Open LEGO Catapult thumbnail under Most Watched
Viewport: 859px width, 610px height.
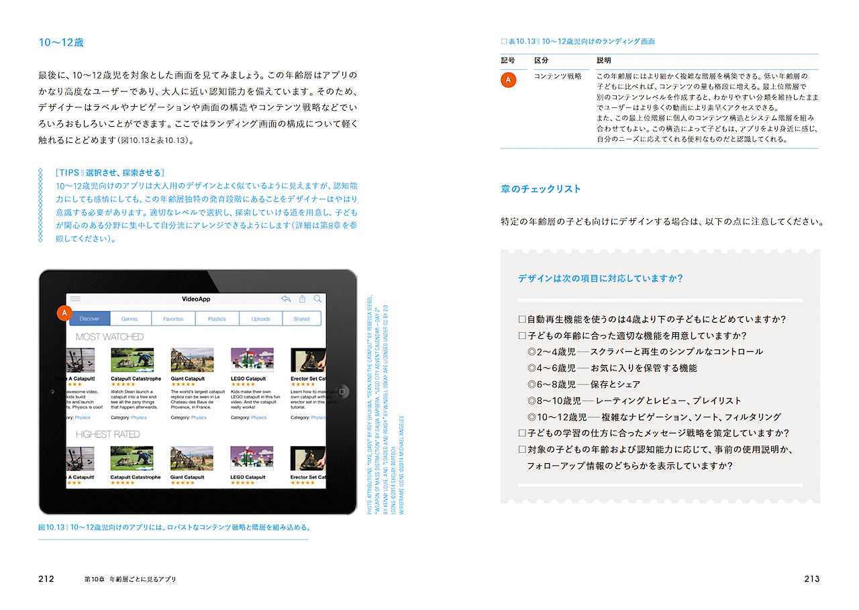coord(252,360)
